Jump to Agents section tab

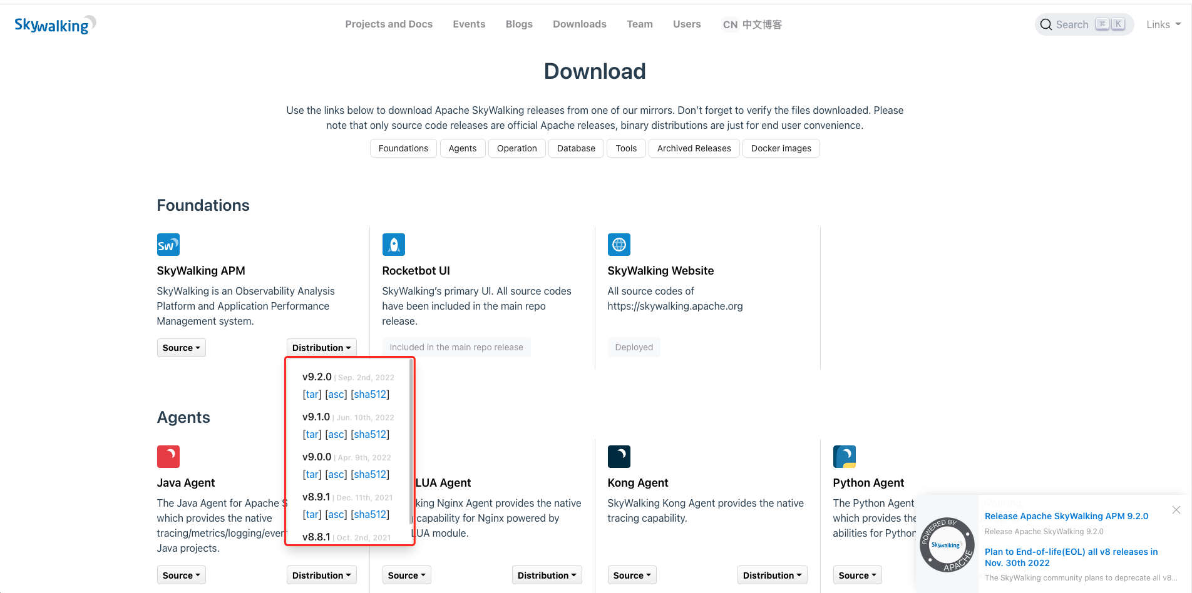tap(463, 148)
